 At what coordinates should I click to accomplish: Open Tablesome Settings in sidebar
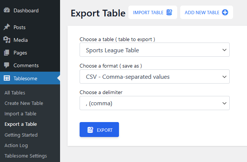(26, 156)
